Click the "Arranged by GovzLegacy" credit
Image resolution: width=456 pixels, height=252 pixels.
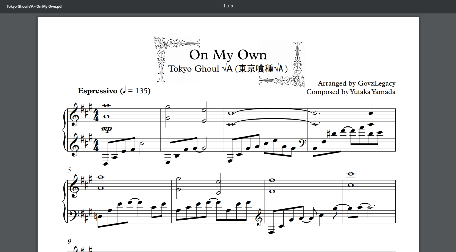click(x=356, y=83)
